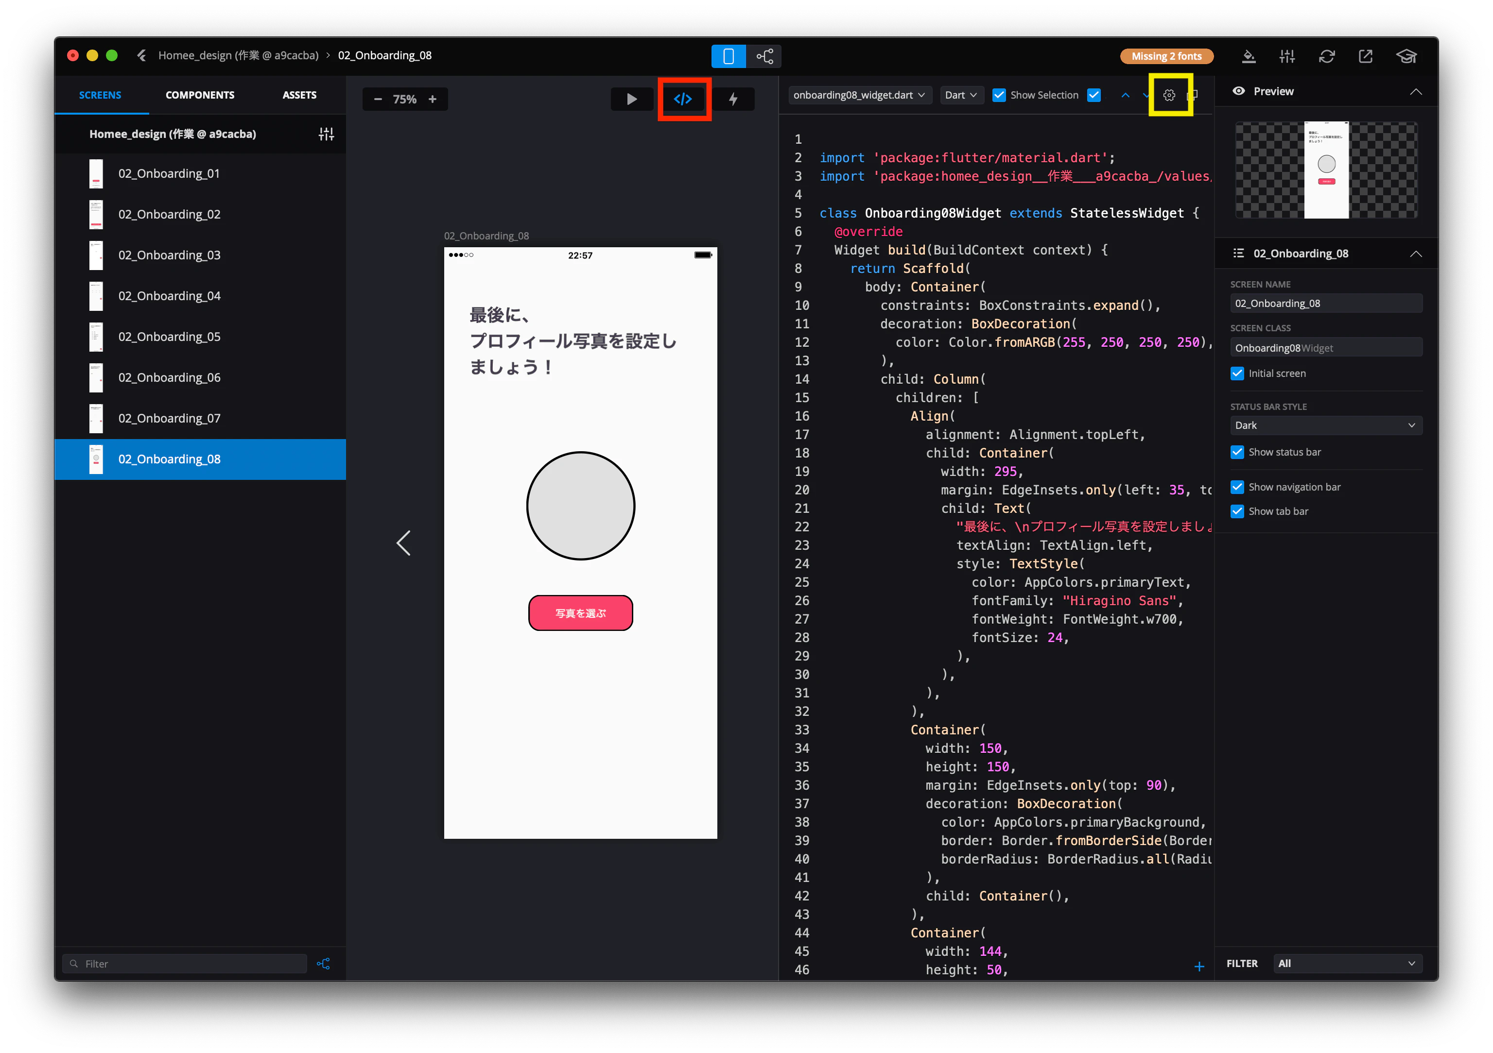This screenshot has height=1053, width=1493.
Task: Click the Play prototype button
Action: point(631,99)
